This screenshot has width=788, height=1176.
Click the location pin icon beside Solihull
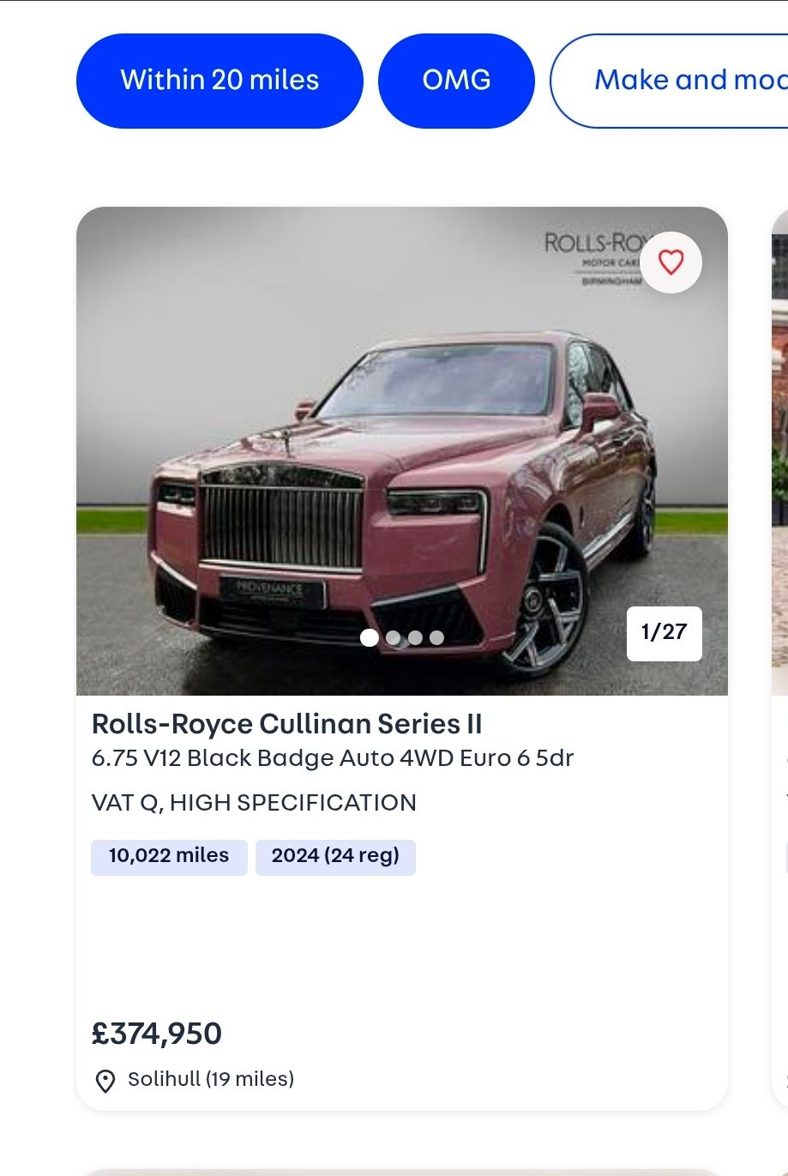105,1081
